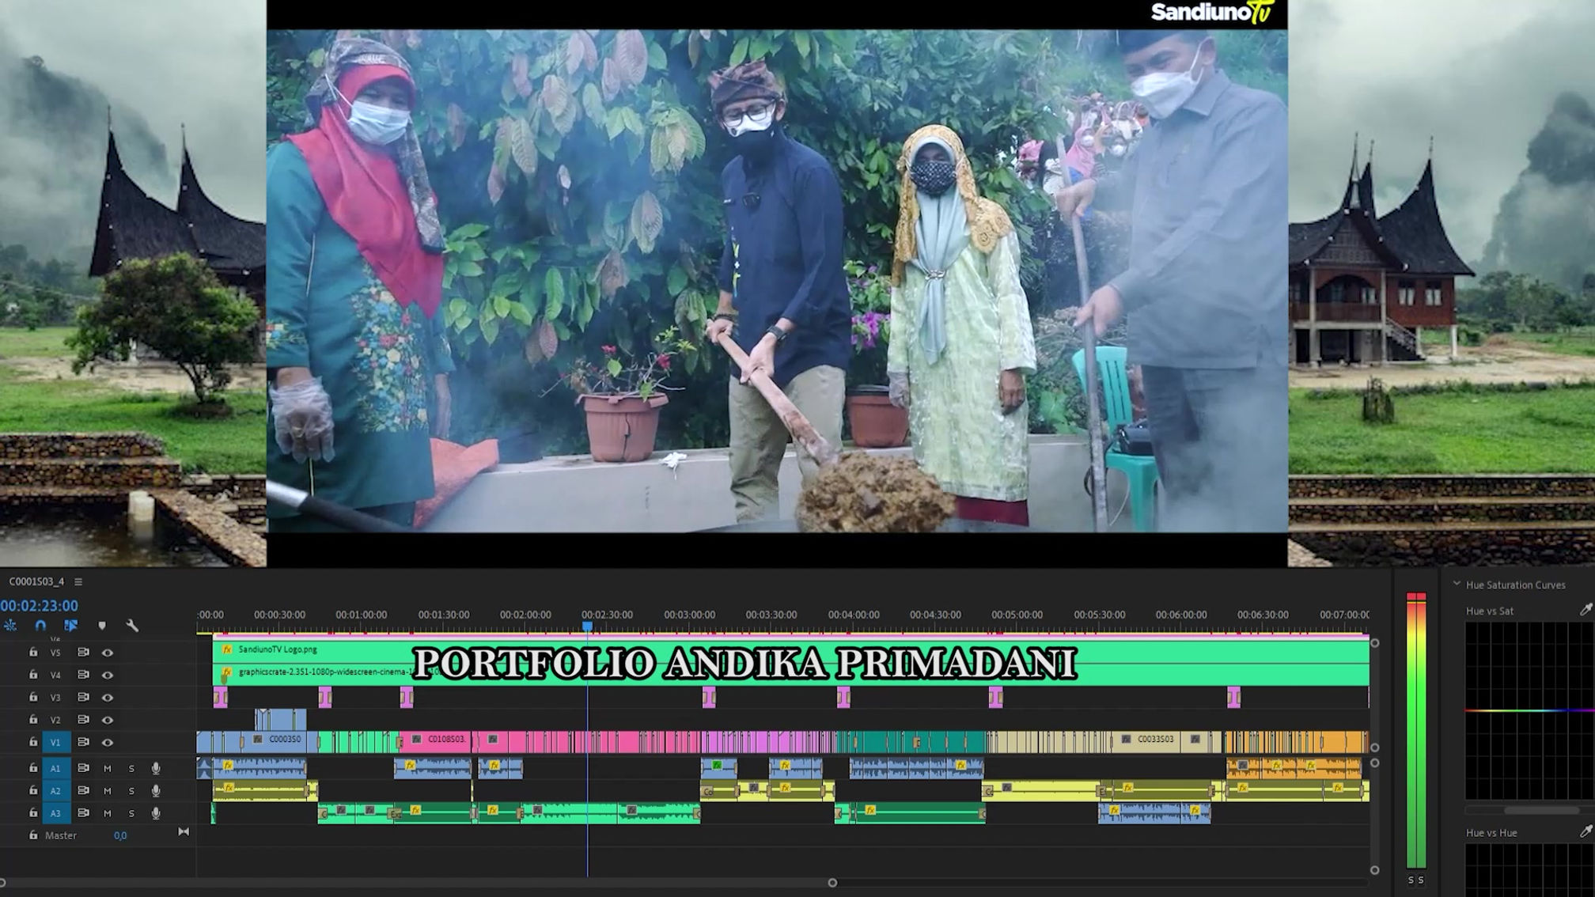Click the Linked Selection icon

pyautogui.click(x=71, y=626)
